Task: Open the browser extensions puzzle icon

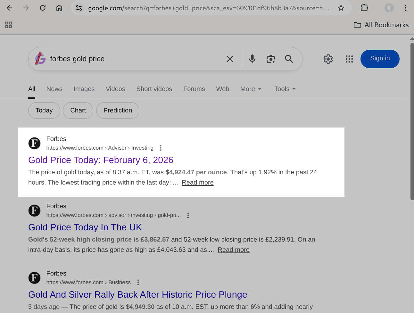Action: (x=364, y=8)
